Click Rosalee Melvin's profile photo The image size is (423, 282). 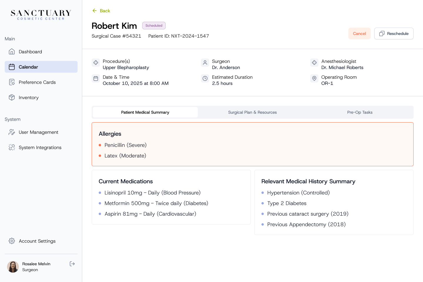(x=13, y=267)
